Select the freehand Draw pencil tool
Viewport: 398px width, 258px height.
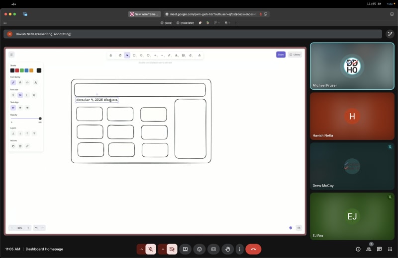[x=169, y=55]
